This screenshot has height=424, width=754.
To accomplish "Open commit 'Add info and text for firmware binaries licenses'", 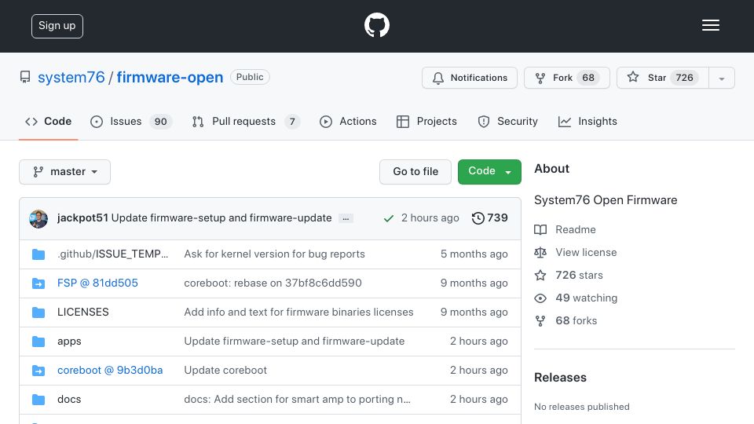I will 298,312.
